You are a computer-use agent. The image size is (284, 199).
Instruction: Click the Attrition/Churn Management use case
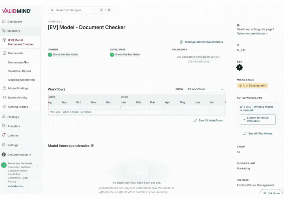coord(255,185)
